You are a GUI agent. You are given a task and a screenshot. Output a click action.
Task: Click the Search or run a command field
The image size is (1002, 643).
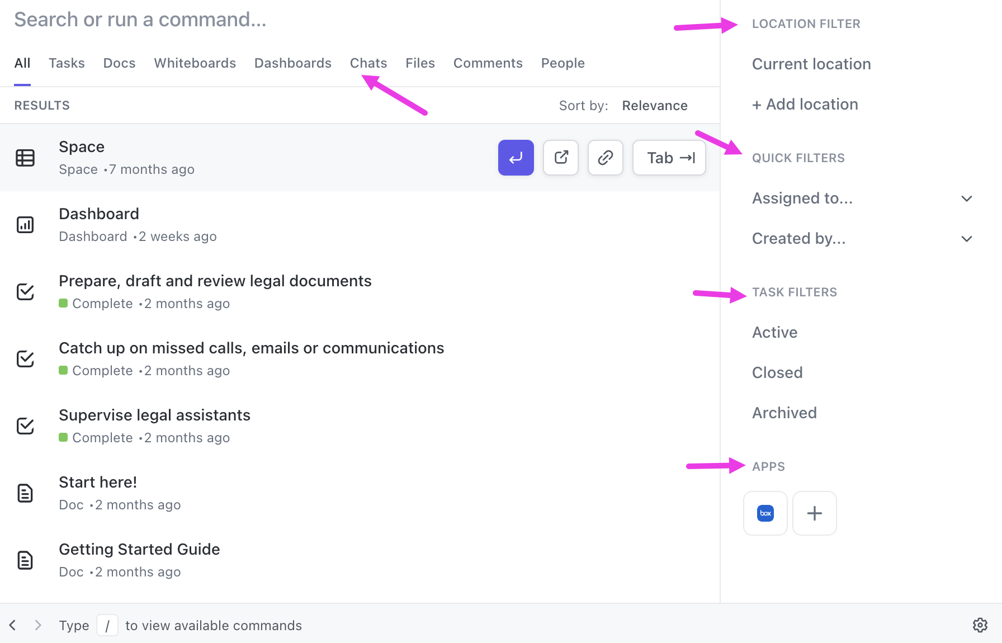pyautogui.click(x=140, y=19)
